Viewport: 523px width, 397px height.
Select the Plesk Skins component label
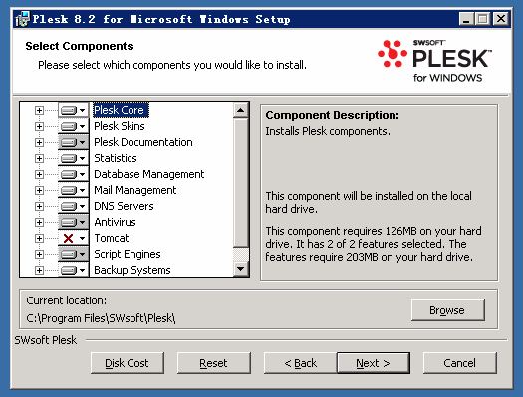[120, 126]
